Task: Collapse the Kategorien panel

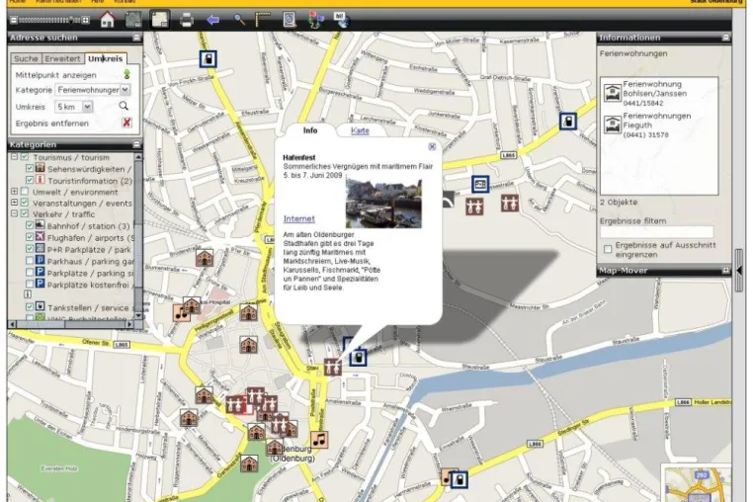Action: pos(137,144)
